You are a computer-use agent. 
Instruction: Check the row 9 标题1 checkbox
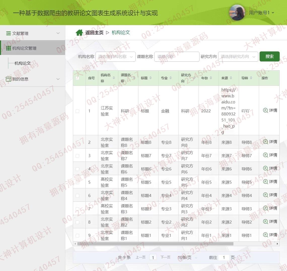(x=77, y=236)
